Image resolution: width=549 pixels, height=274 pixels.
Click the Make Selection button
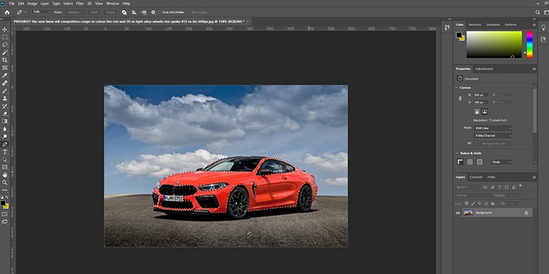click(x=75, y=12)
